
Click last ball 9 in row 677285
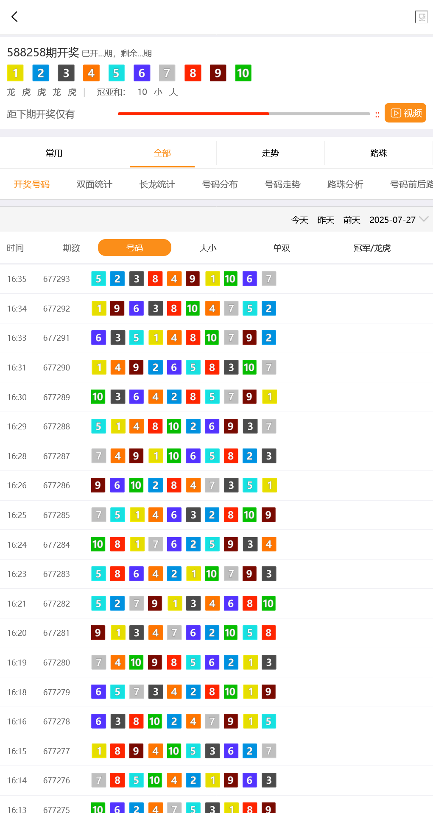pos(268,515)
